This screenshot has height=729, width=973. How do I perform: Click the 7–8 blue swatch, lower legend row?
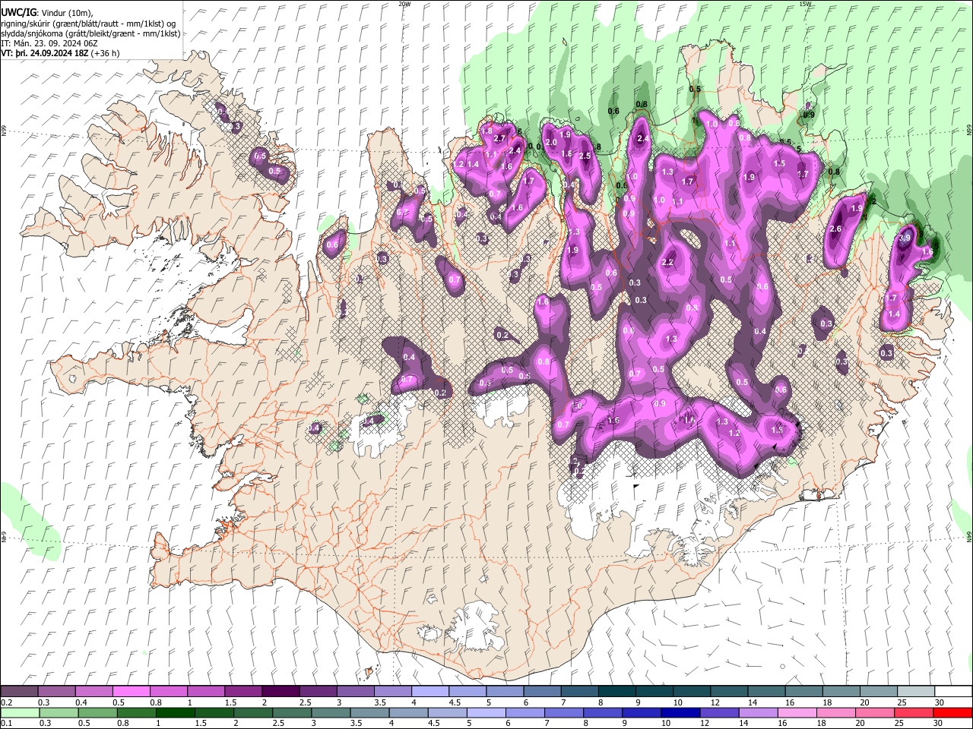point(564,712)
